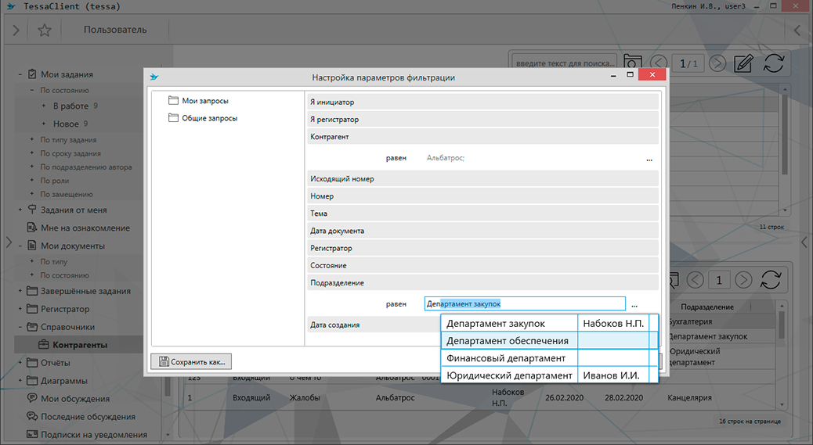Click the Сохранить как... button
813x445 pixels.
[191, 361]
